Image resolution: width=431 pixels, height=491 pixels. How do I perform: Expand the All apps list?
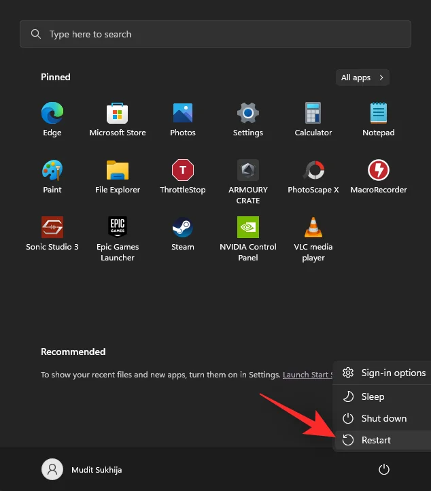[x=362, y=78]
